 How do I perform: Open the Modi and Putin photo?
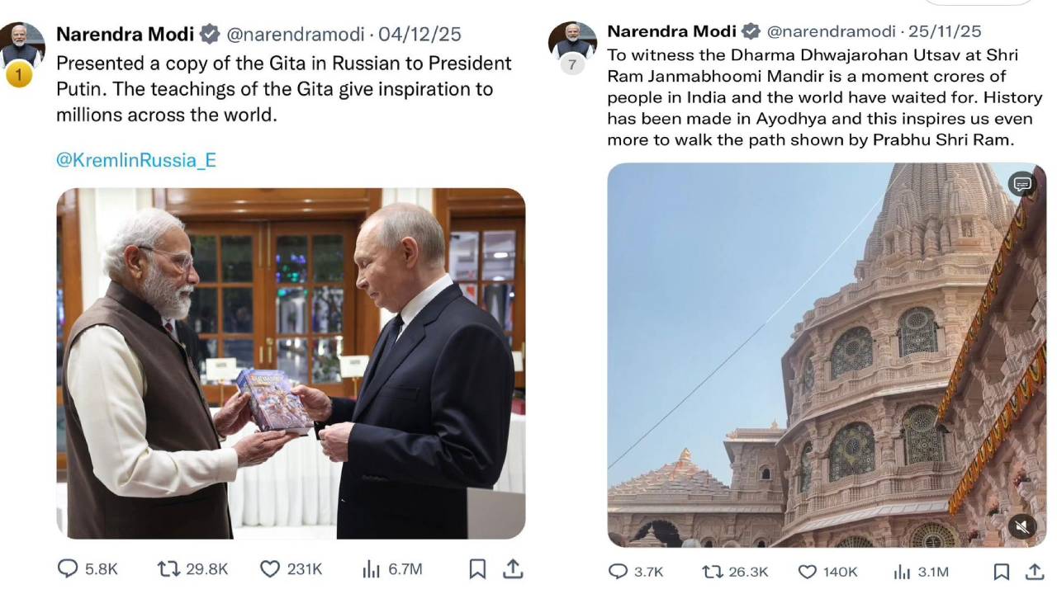pos(291,363)
